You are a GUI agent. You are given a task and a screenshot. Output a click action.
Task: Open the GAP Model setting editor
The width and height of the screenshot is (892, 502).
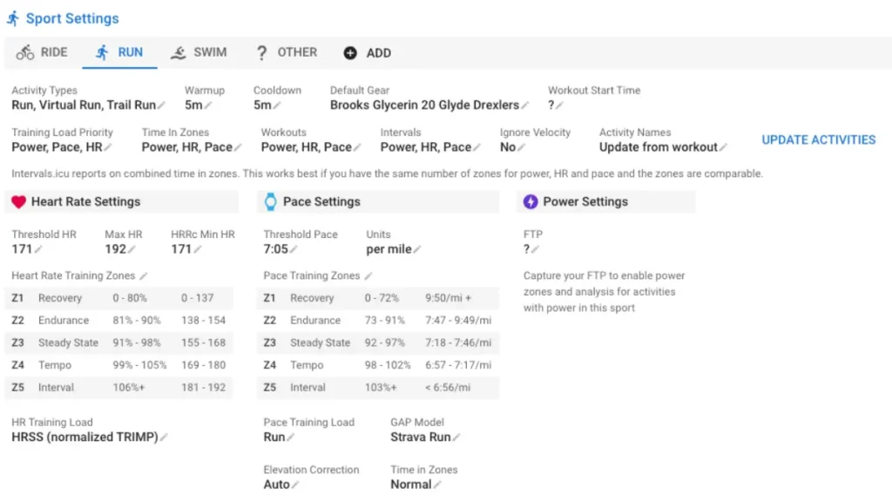[x=455, y=437]
